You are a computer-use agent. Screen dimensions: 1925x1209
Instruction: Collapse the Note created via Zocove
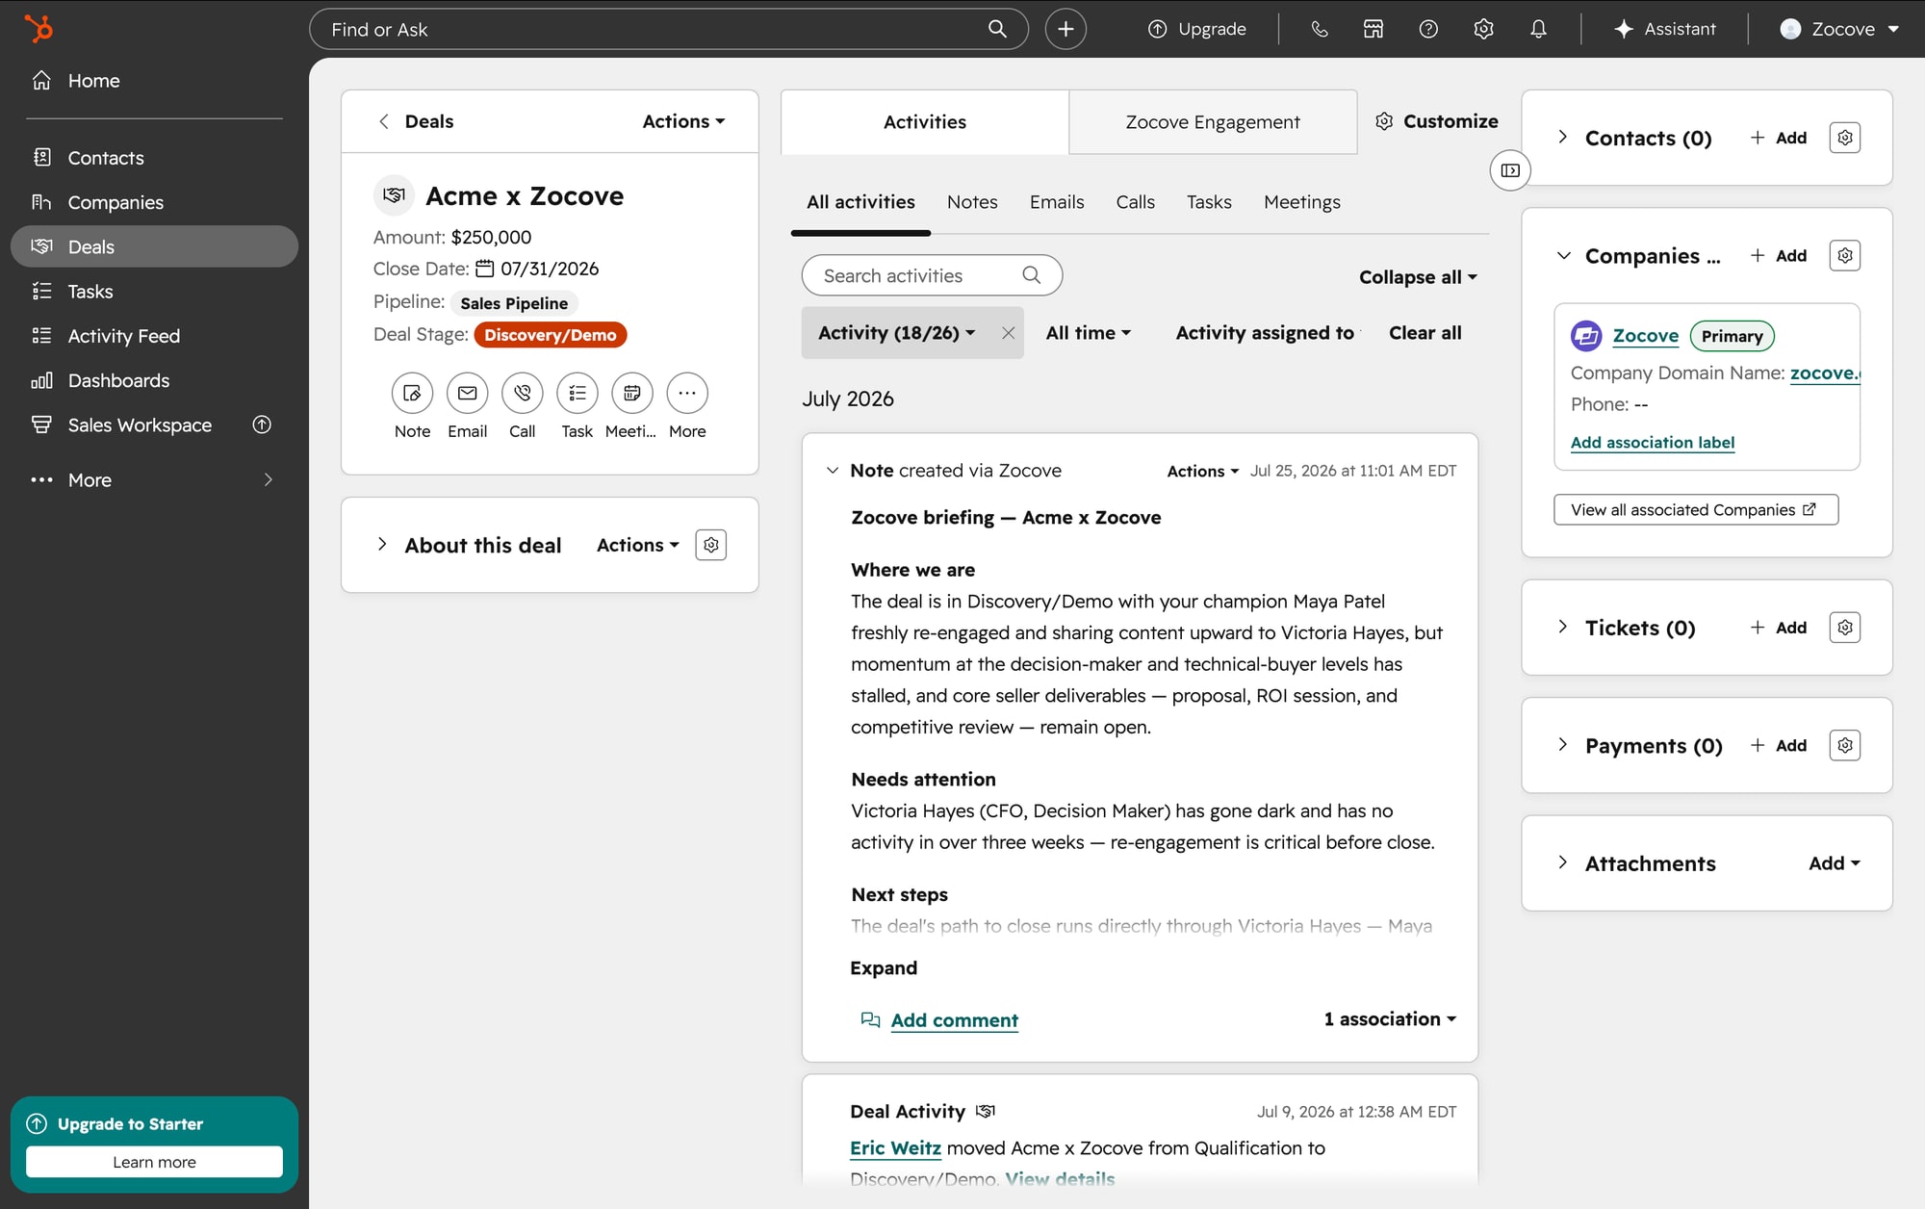tap(833, 471)
